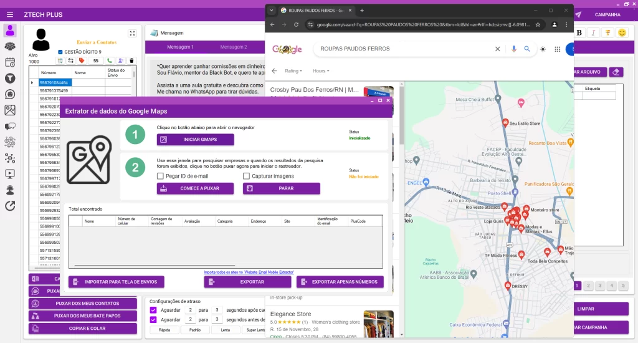Image resolution: width=638 pixels, height=343 pixels.
Task: Go back in Google results with left arrow
Action: (274, 71)
